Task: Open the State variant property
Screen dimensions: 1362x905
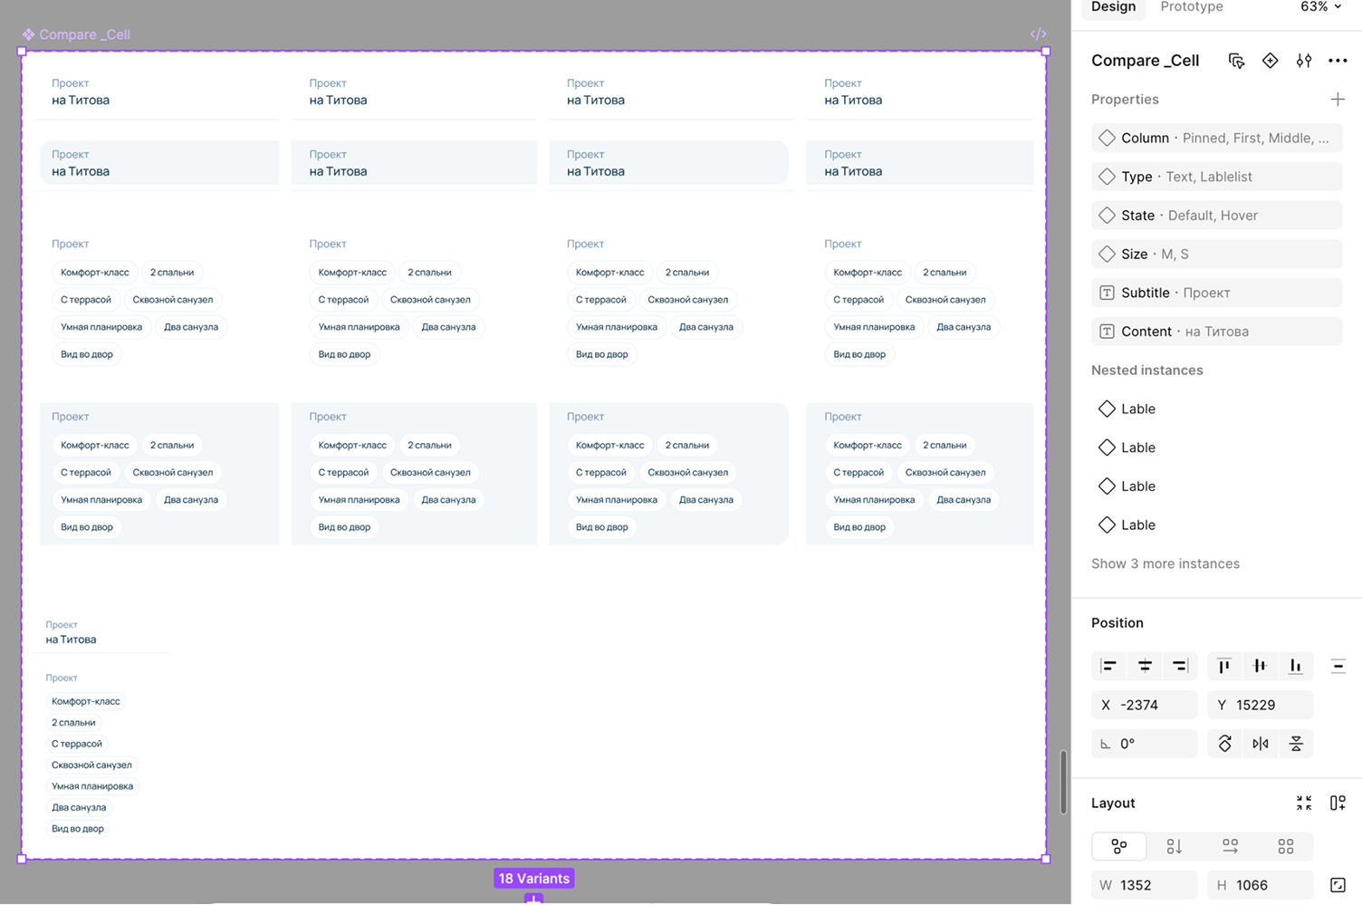Action: (x=1216, y=216)
